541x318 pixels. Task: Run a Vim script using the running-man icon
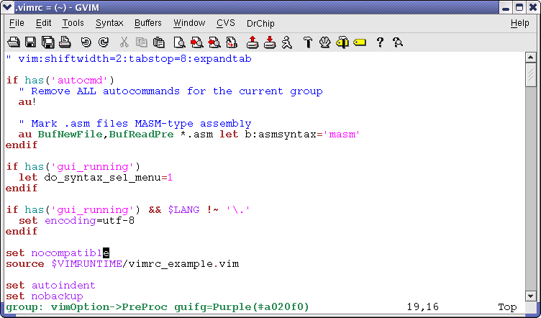[287, 42]
